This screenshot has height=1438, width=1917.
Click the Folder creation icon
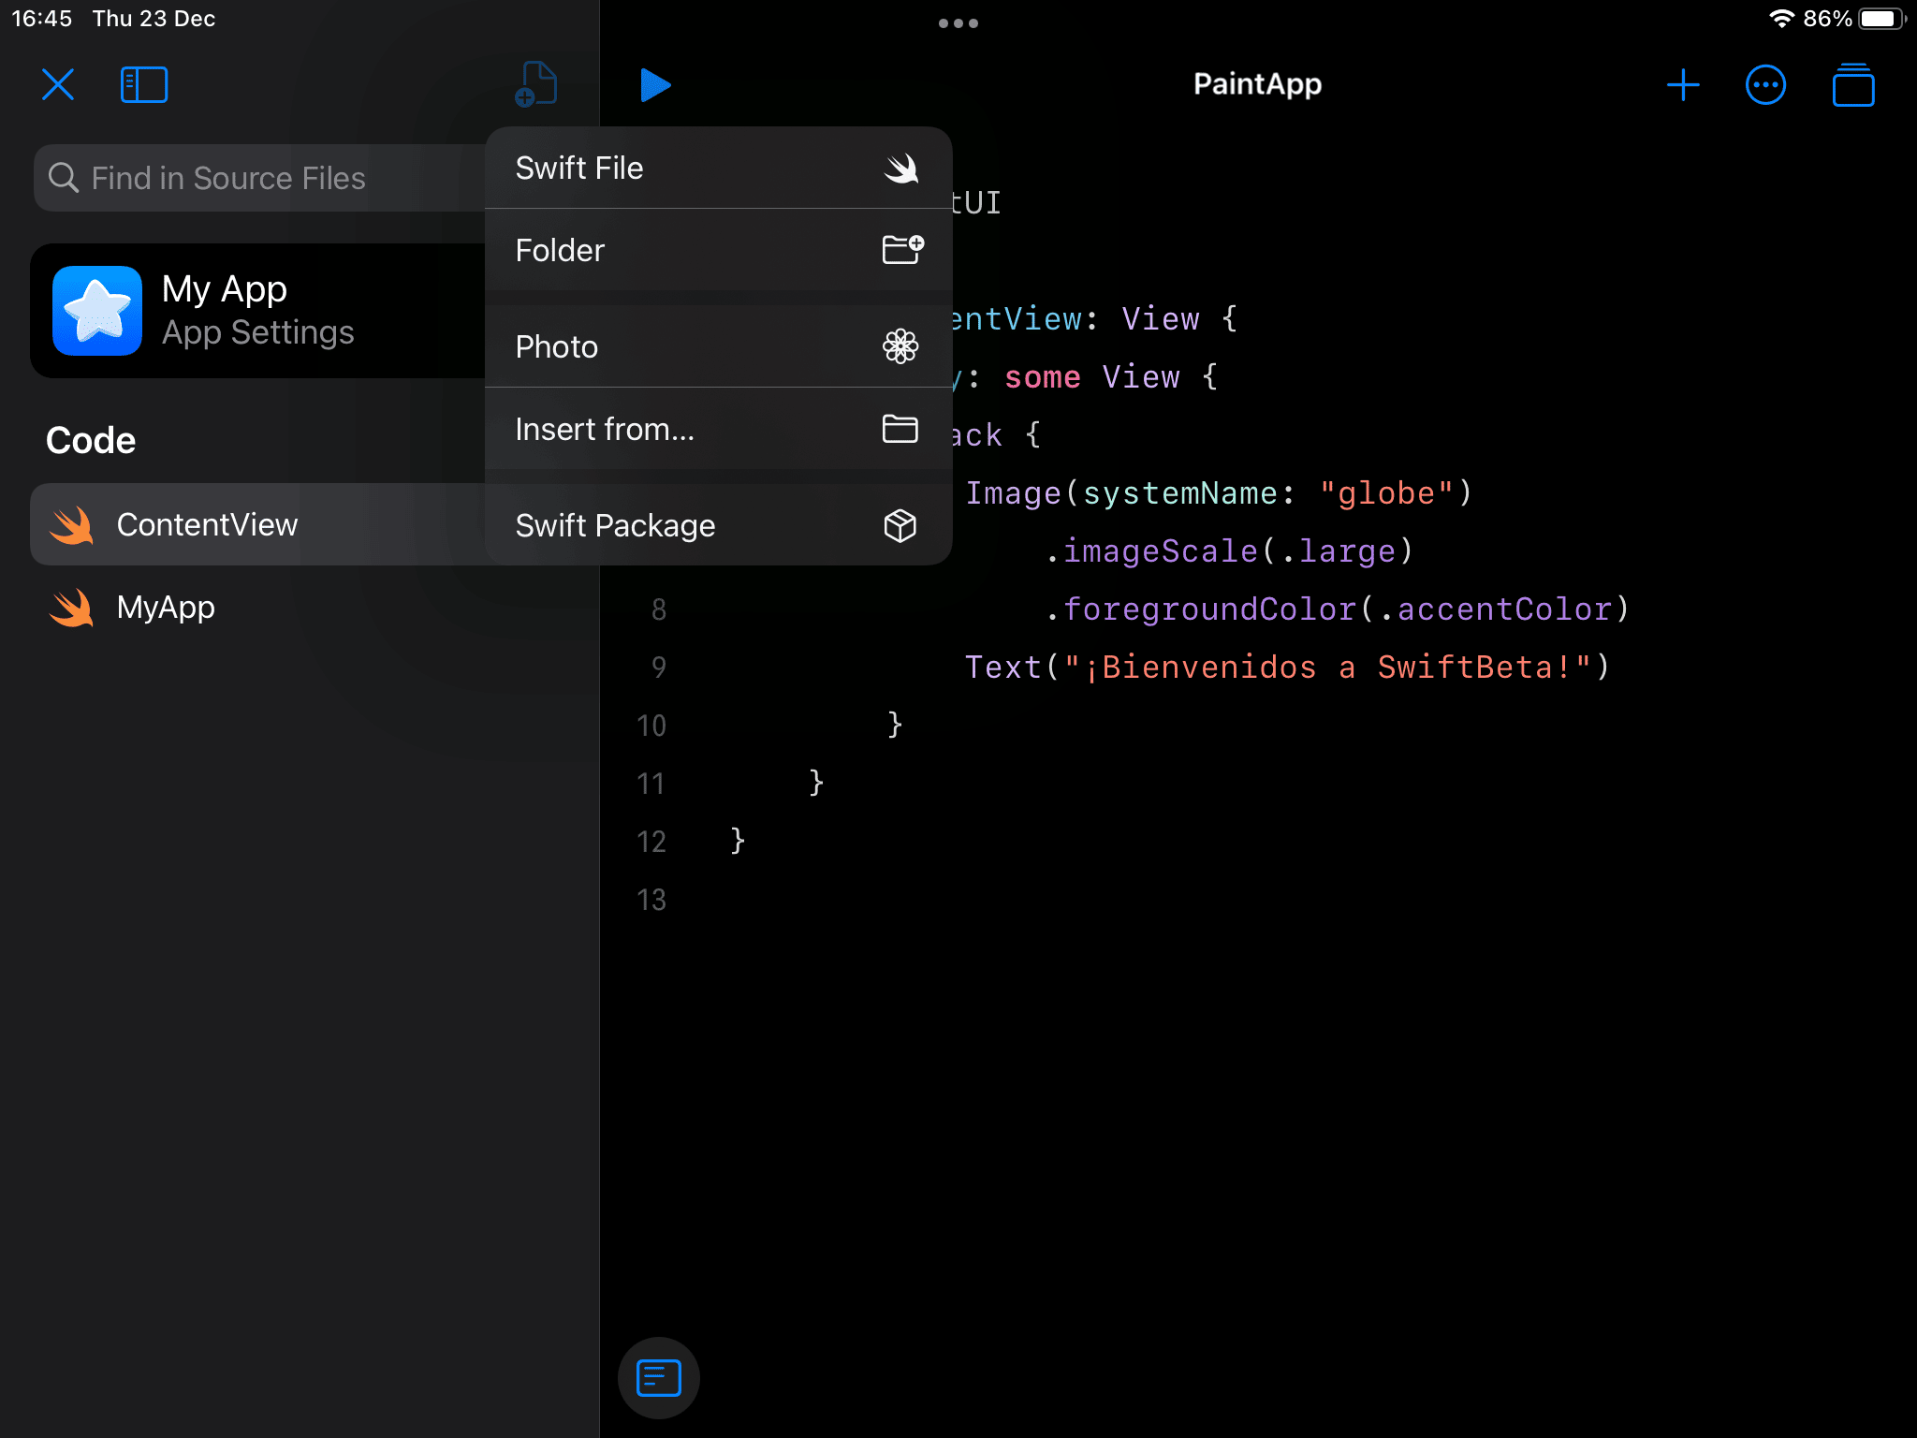[x=901, y=249]
